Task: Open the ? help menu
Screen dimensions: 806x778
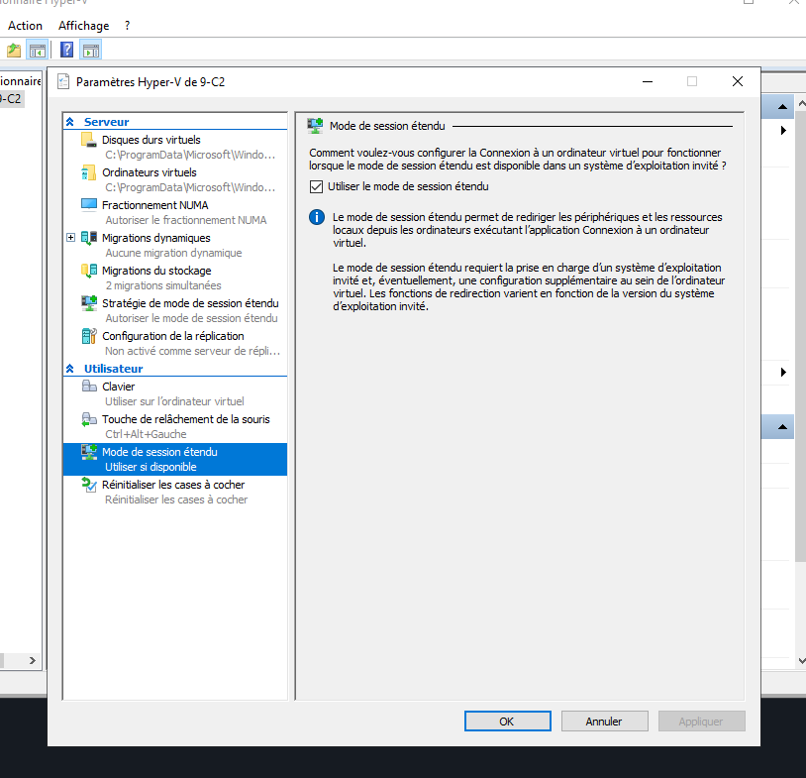Action: pos(127,25)
